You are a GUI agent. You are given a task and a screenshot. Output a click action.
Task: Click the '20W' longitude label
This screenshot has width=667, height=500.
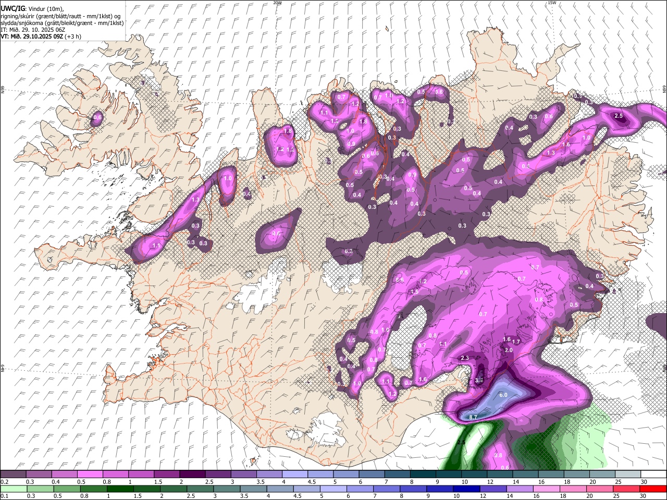(x=278, y=3)
